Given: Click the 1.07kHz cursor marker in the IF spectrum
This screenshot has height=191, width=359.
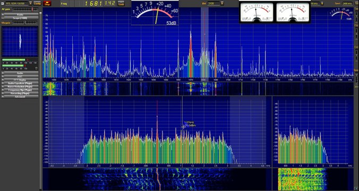Looking at the screenshot, I should 183,127.
